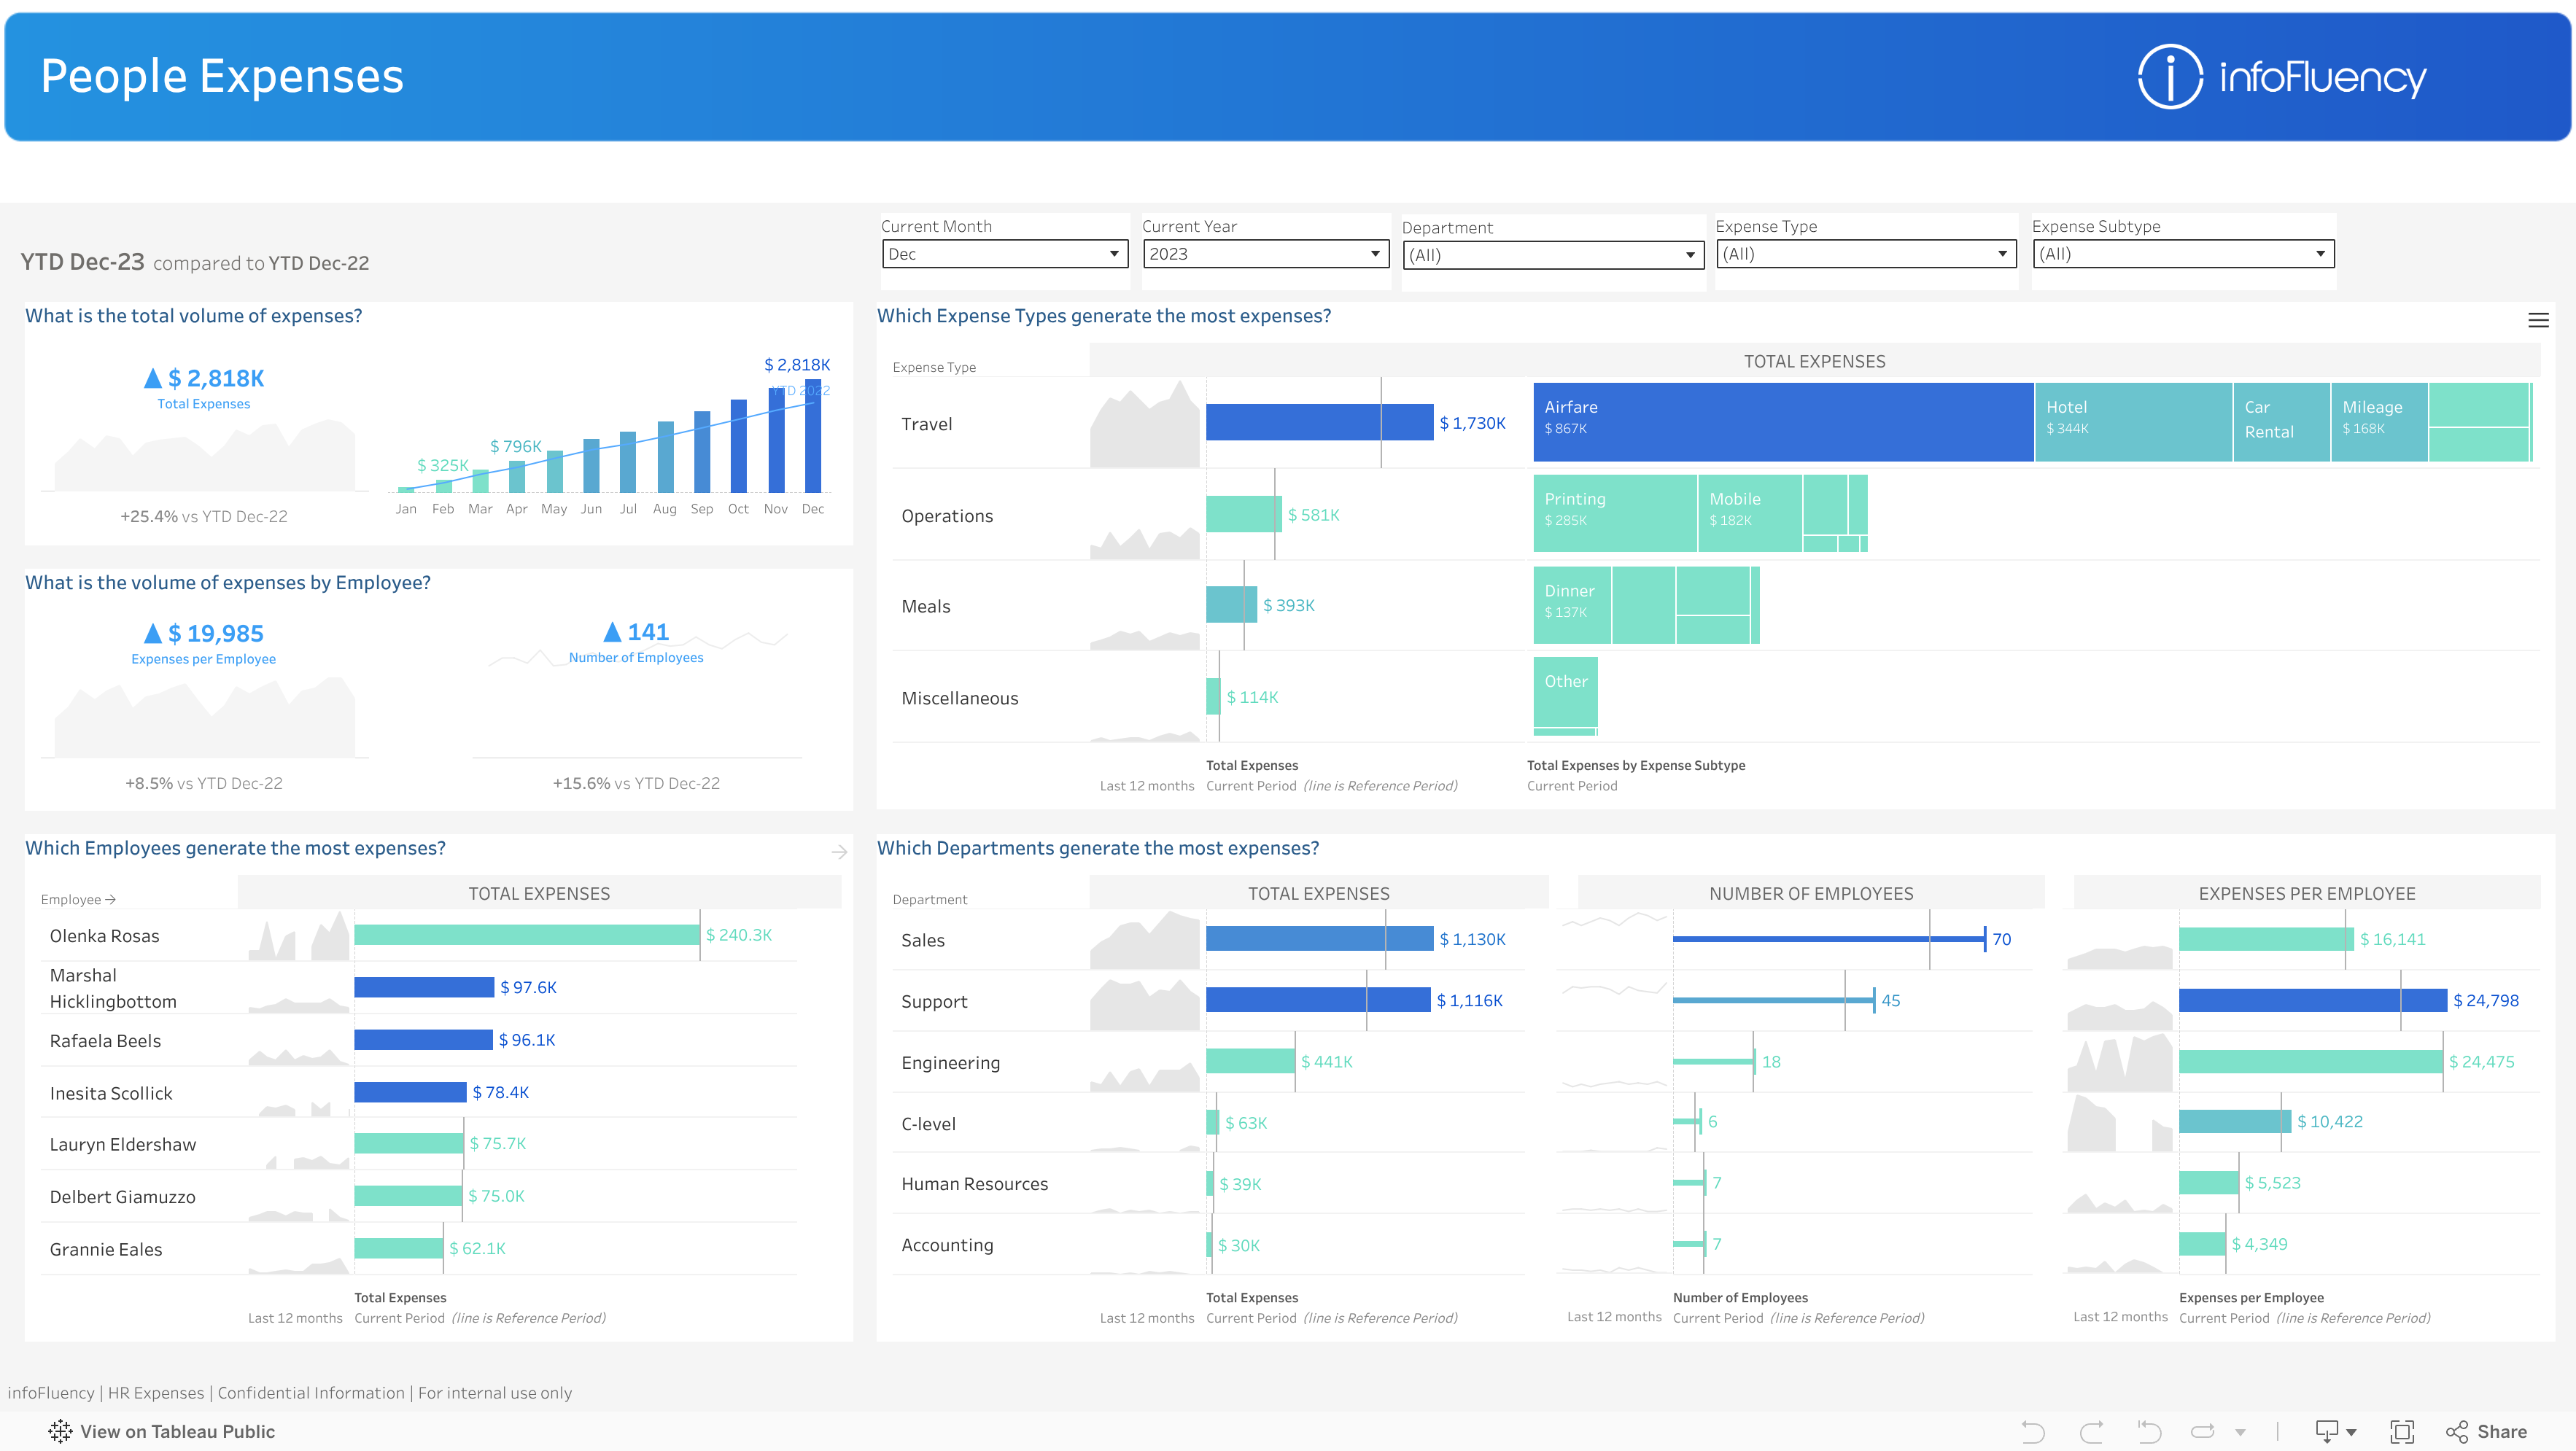Click the Employee sort header arrow
Screen dimensions: 2576x1451
tap(110, 900)
